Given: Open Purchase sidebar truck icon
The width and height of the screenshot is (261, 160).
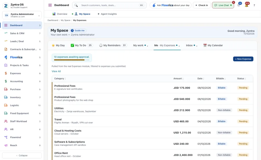Looking at the screenshot, I should click(6, 89).
